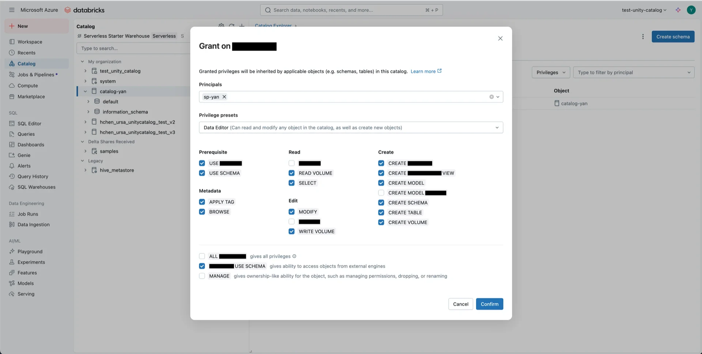Click the Jobs & Pipelines icon
Screen dimensions: 702x354
pyautogui.click(x=12, y=74)
